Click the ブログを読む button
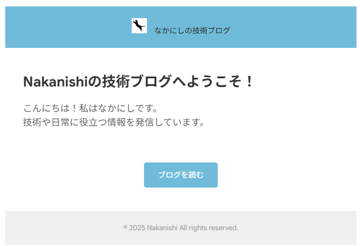 click(x=181, y=175)
